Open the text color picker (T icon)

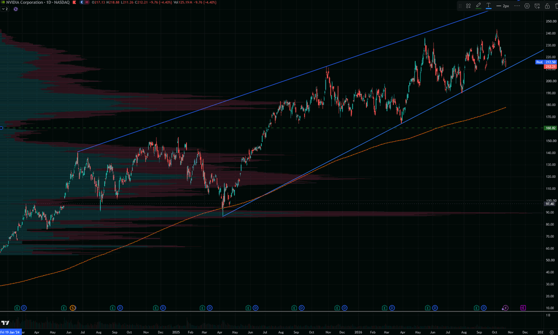[x=489, y=6]
